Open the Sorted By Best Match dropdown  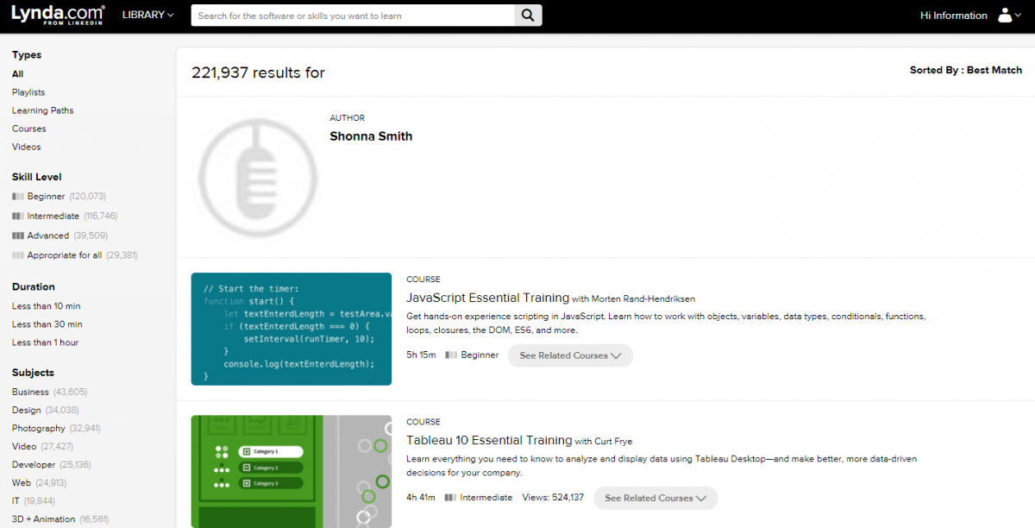[966, 70]
